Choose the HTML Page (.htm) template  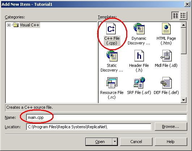click(x=166, y=34)
